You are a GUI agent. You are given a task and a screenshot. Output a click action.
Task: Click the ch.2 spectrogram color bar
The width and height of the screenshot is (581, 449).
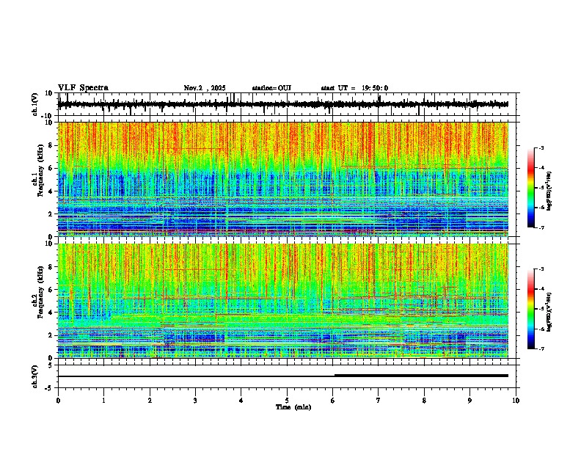point(530,309)
